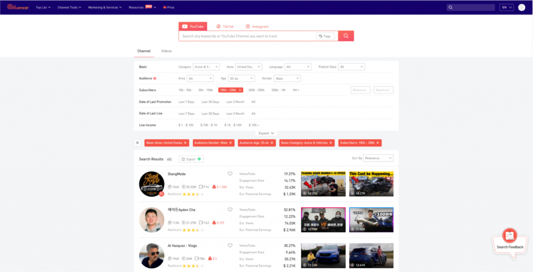Open StangMode's Tearing Down Mamba's video thumbnail

coord(323,184)
